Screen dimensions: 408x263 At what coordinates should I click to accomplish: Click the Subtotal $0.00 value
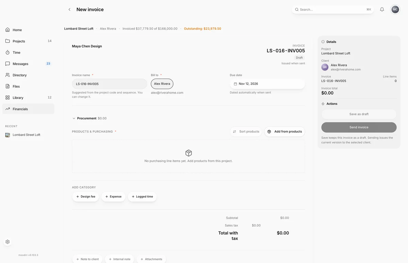pos(285,218)
